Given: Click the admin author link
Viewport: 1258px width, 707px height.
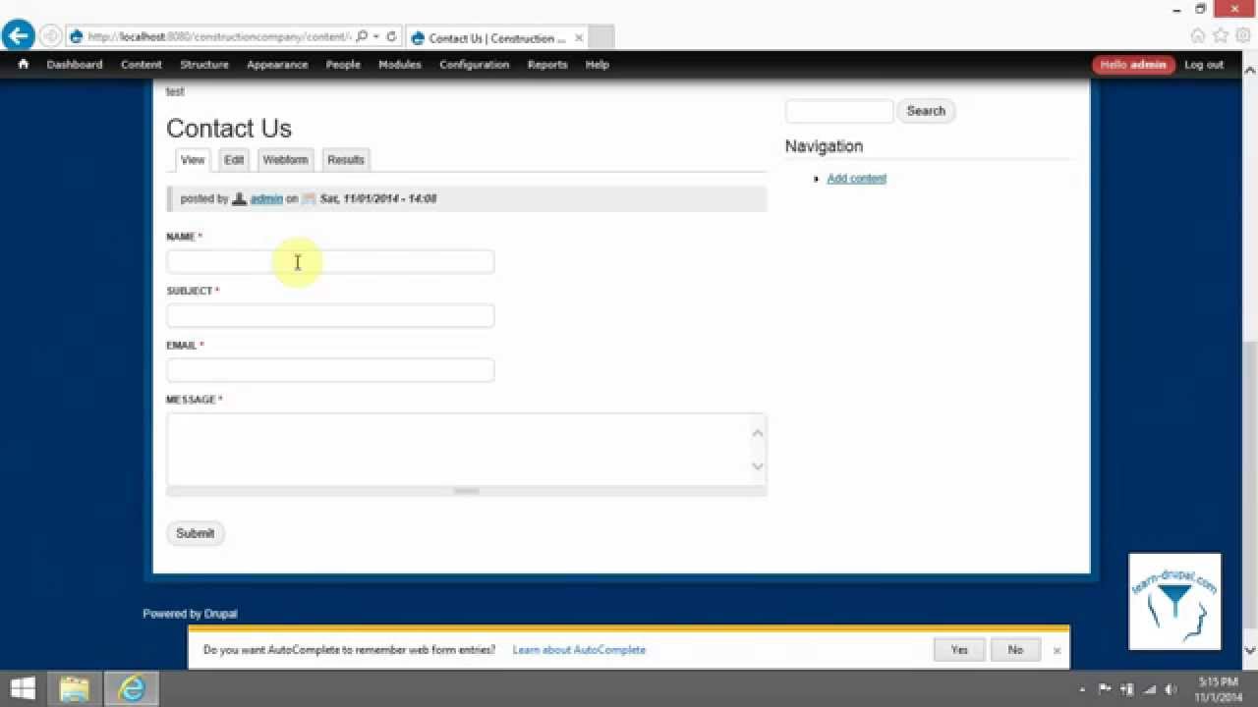Looking at the screenshot, I should (266, 198).
